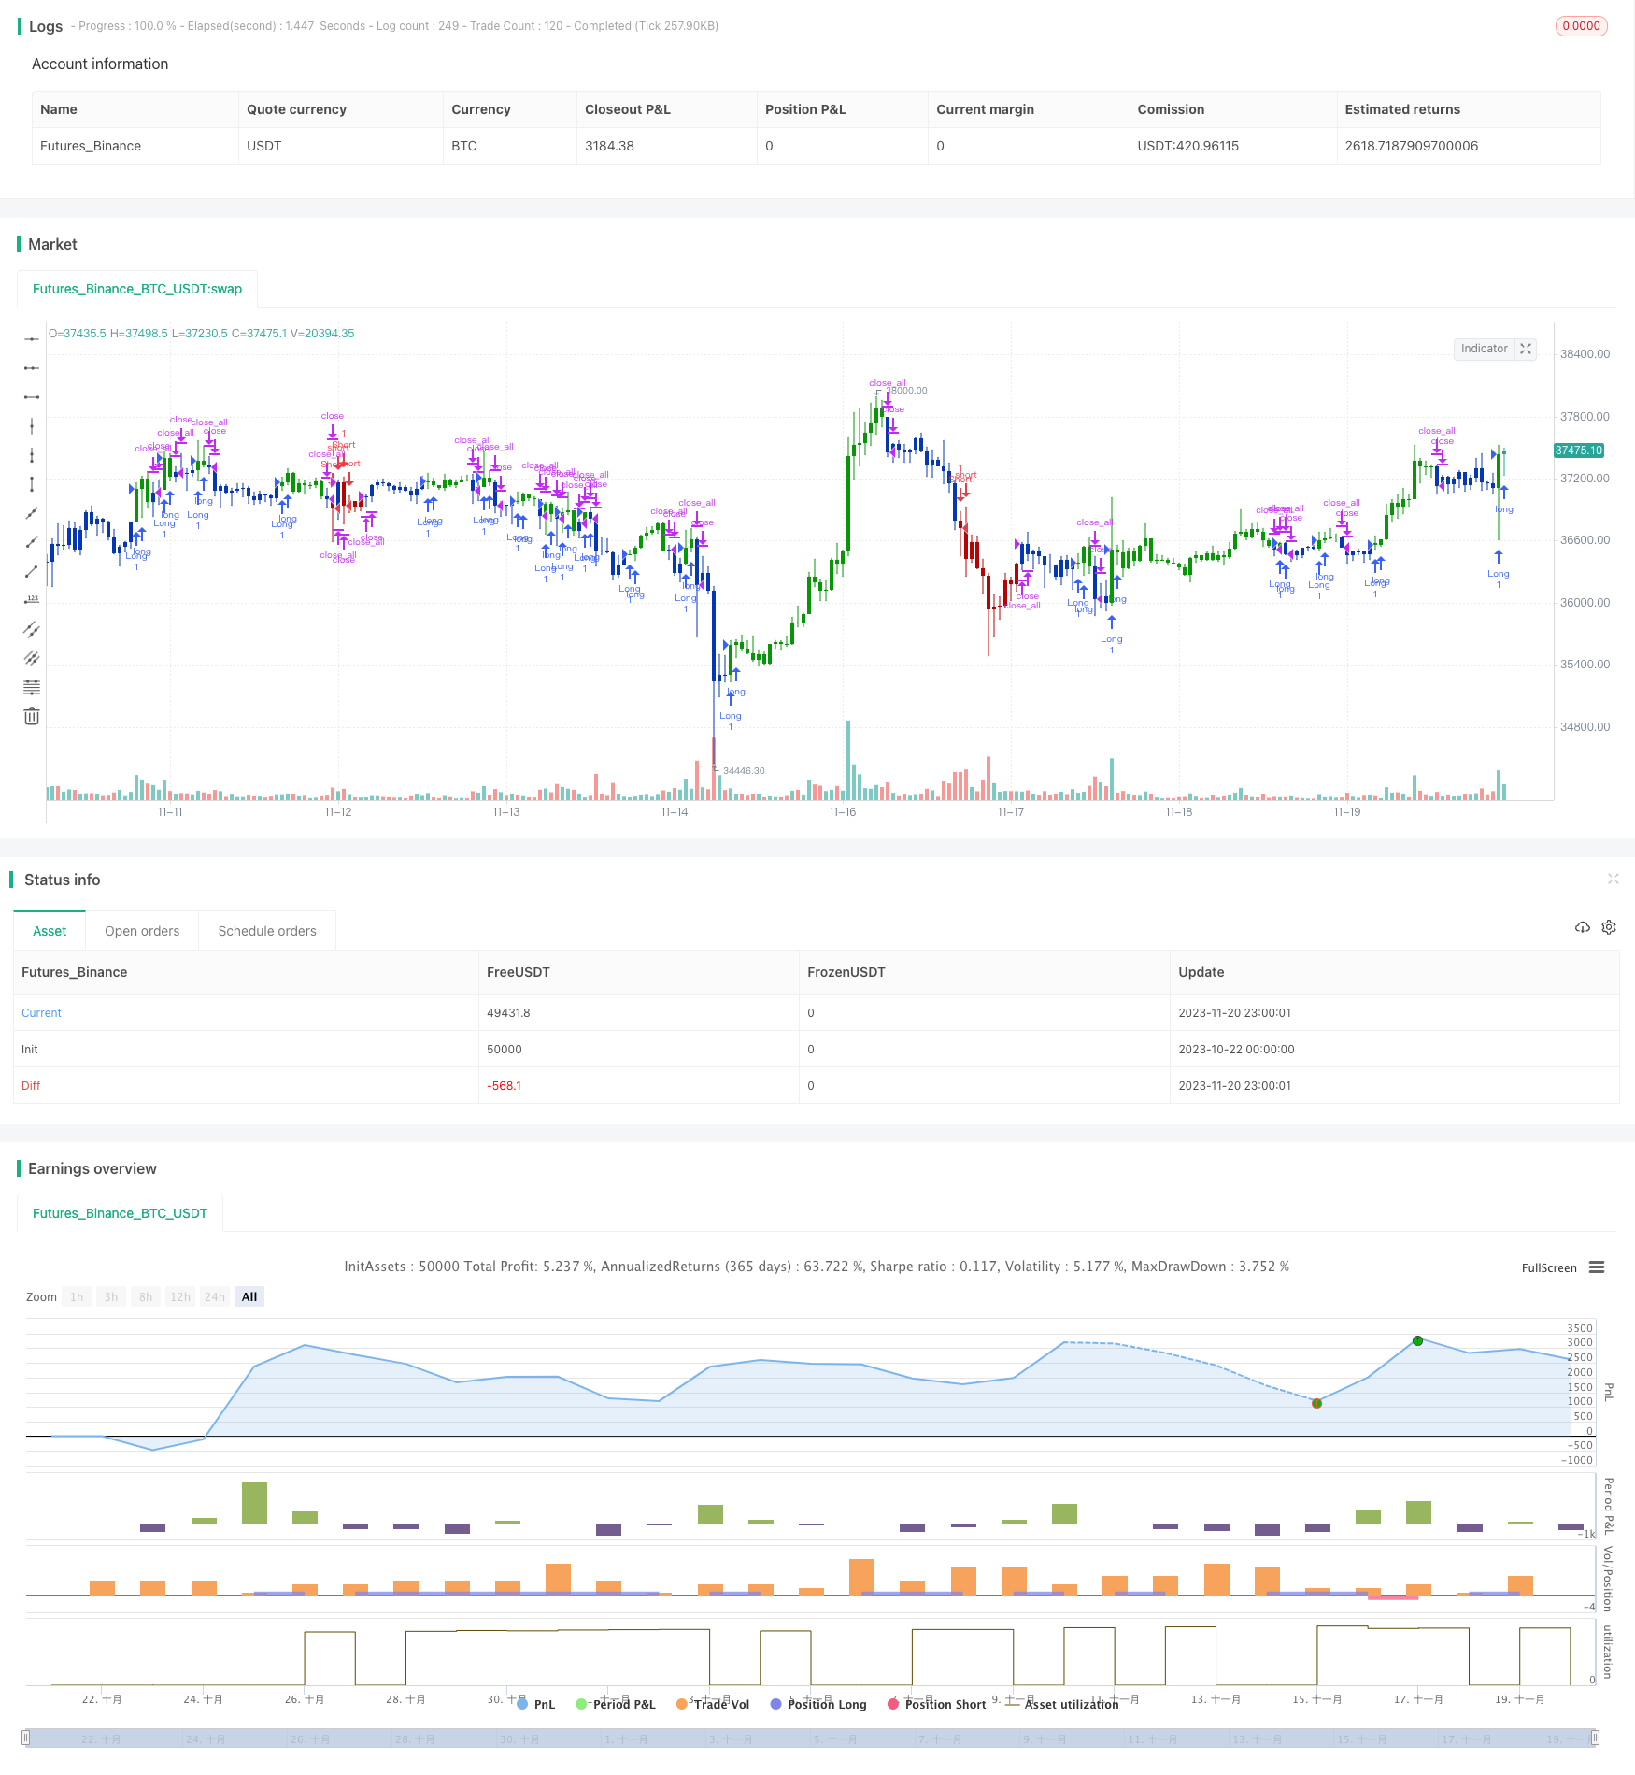The image size is (1635, 1775).
Task: Click the trash icon to delete drawings
Action: point(32,717)
